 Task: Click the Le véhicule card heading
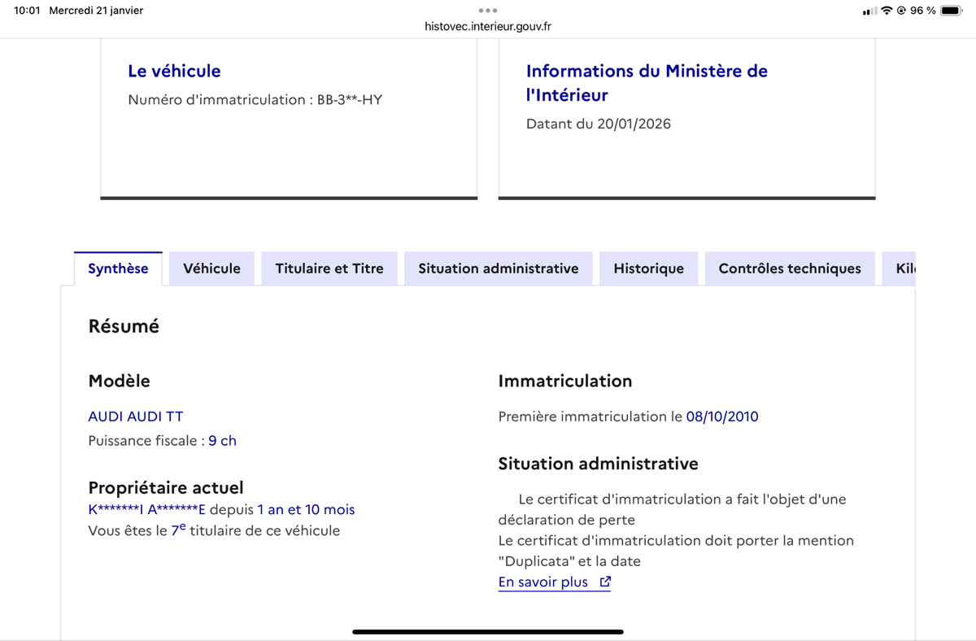(x=174, y=71)
